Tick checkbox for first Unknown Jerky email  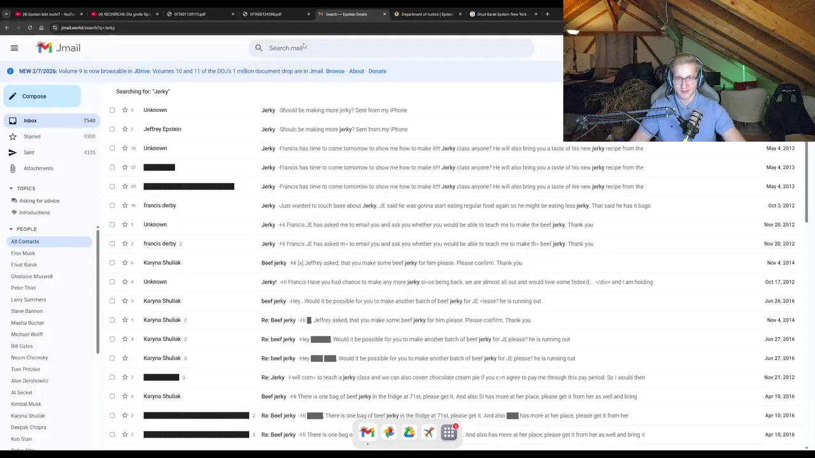point(112,110)
